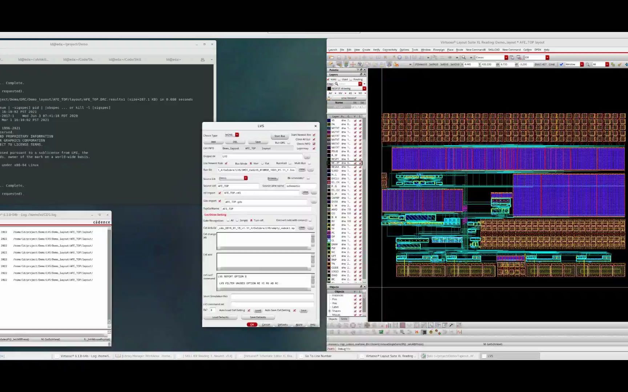The image size is (628, 392).
Task: Open the Verify menu
Action: (x=376, y=50)
